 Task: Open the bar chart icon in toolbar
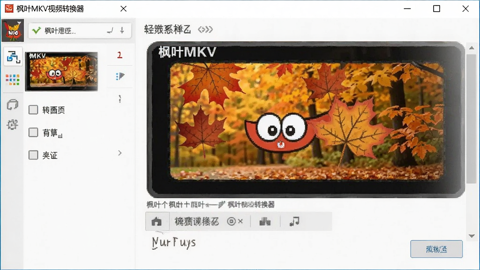pyautogui.click(x=265, y=221)
